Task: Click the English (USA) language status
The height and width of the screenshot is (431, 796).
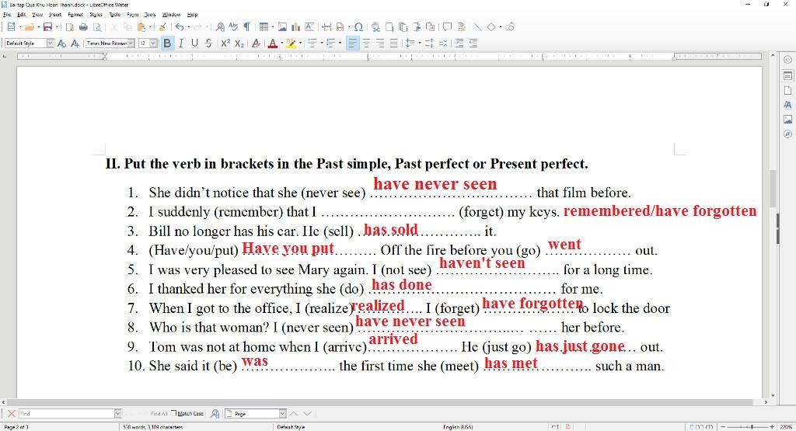Action: pos(458,427)
